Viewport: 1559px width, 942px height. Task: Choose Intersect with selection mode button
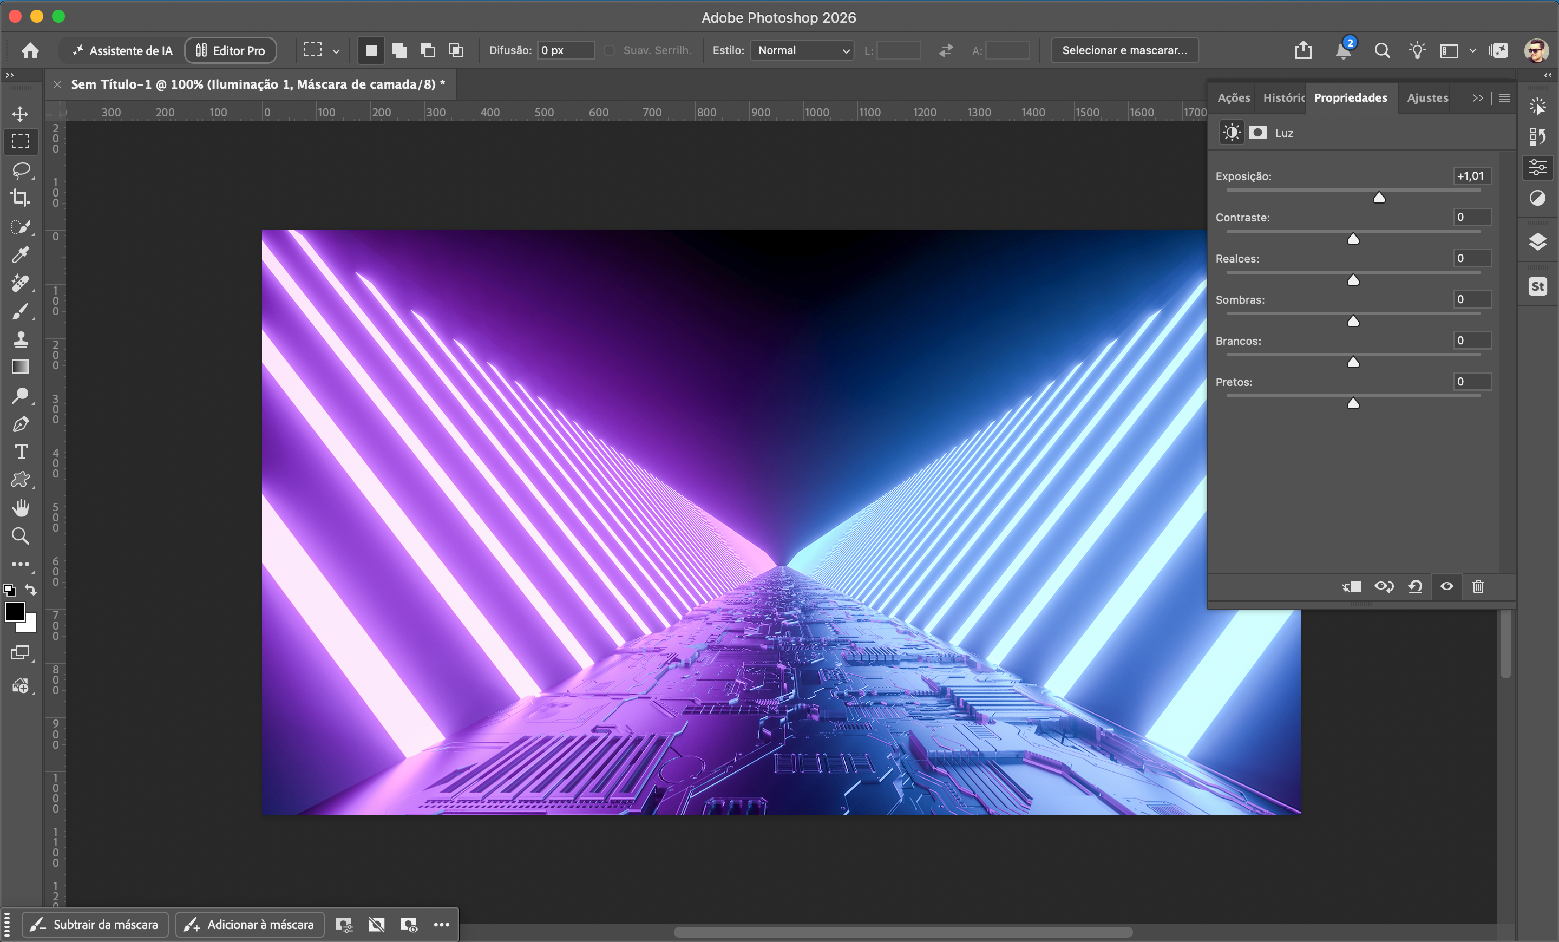pos(456,50)
